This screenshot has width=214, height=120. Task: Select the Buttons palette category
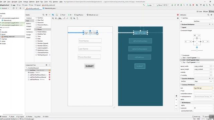29,24
